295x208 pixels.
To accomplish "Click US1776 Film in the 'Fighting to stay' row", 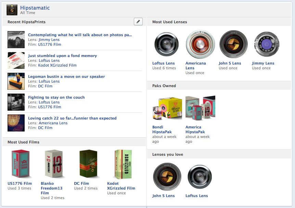I will point(50,107).
